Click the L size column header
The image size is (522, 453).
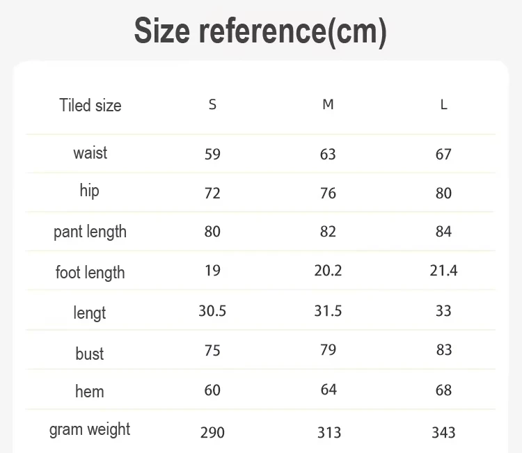(x=443, y=105)
